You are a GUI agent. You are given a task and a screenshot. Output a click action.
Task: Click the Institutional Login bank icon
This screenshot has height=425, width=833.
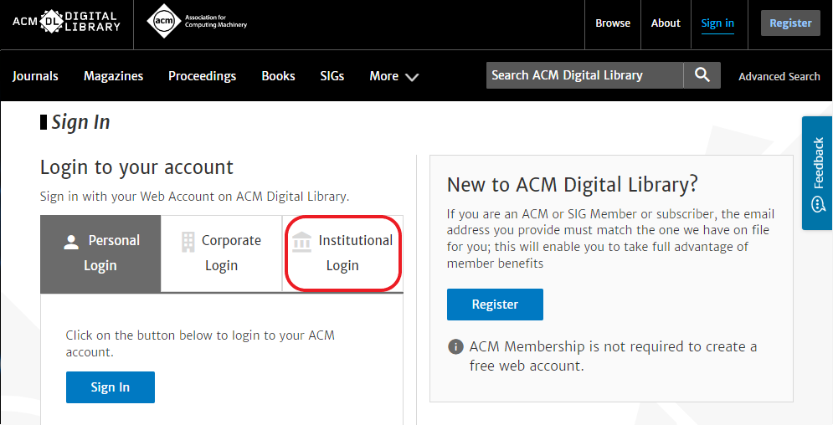click(301, 242)
